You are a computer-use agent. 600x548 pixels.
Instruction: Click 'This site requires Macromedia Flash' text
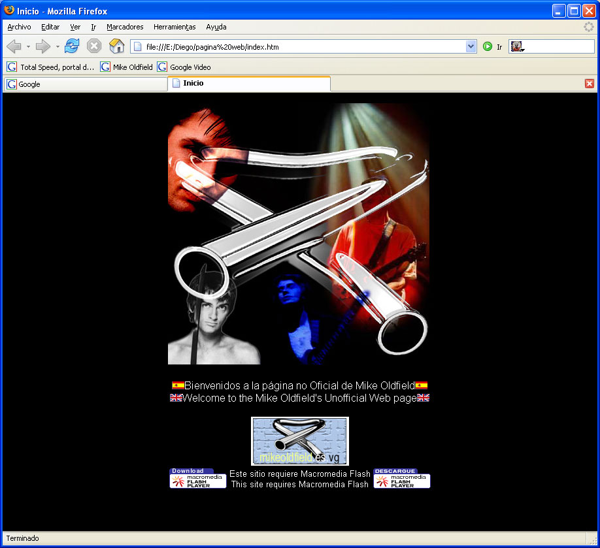[x=300, y=484]
